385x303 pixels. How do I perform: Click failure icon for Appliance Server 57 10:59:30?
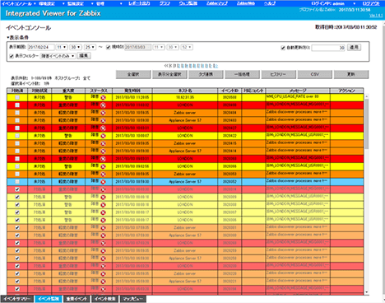coord(103,121)
